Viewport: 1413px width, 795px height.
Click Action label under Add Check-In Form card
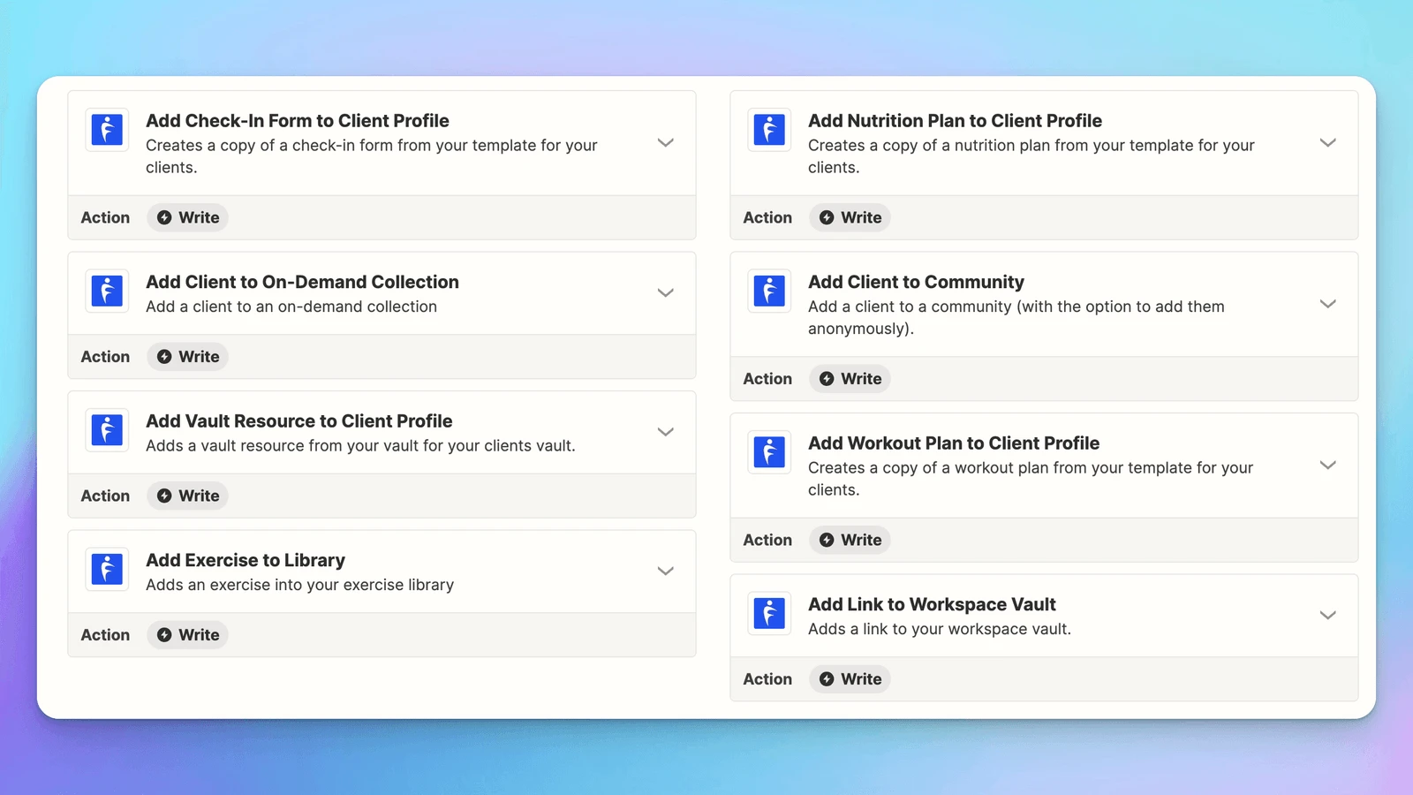click(x=105, y=217)
